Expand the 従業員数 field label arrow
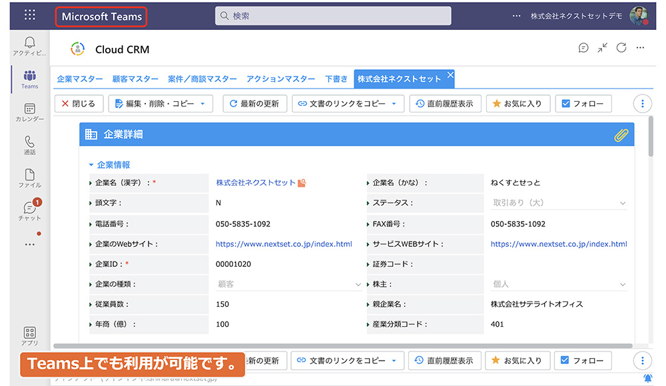 tap(91, 304)
